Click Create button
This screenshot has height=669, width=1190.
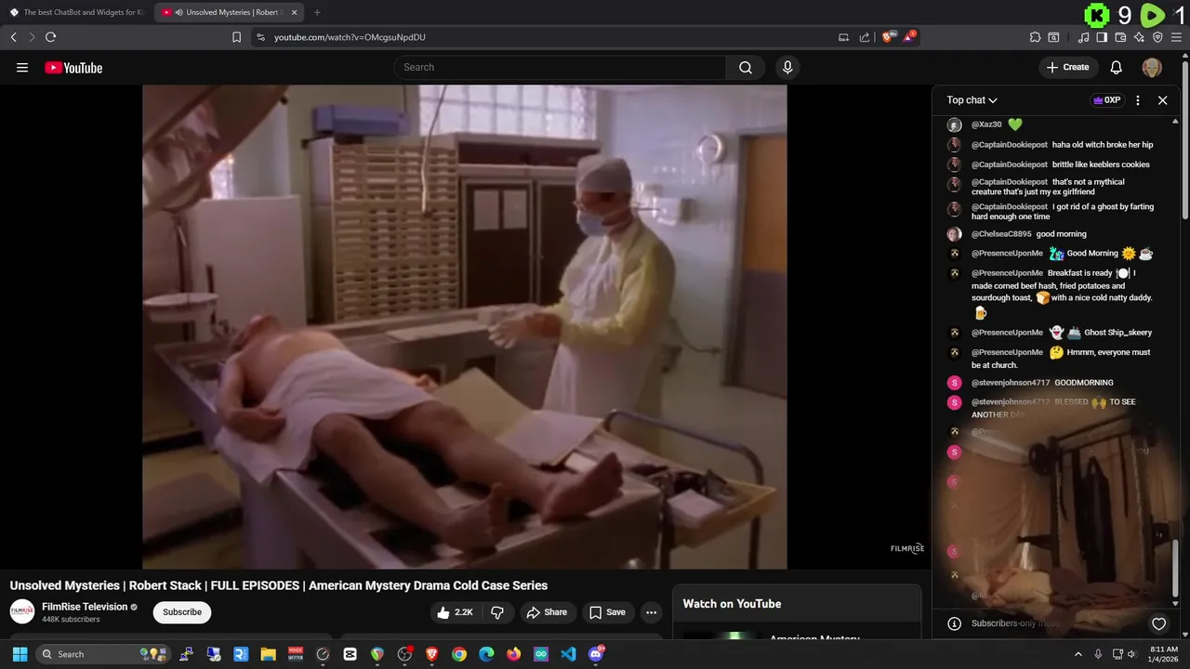click(x=1067, y=67)
